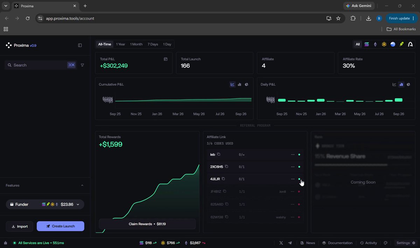Copy the leb affiliate code

pos(219,154)
